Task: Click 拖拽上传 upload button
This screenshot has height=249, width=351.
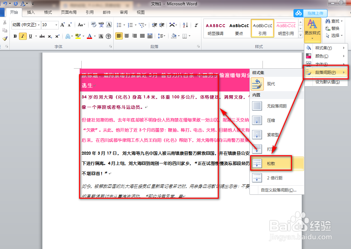Action: coord(310,13)
